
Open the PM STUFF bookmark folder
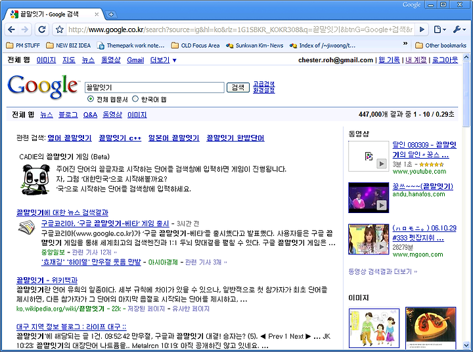23,45
